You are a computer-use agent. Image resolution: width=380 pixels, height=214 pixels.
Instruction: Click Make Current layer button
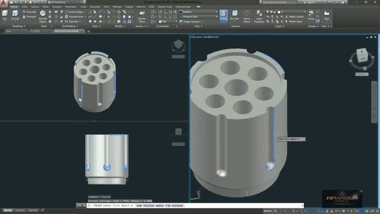(294, 17)
